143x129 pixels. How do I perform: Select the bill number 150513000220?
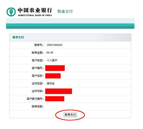(55, 45)
